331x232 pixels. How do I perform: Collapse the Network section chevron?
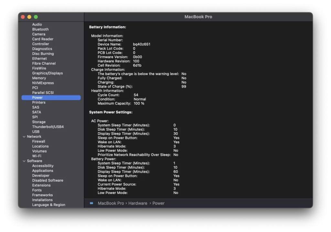tap(24, 137)
